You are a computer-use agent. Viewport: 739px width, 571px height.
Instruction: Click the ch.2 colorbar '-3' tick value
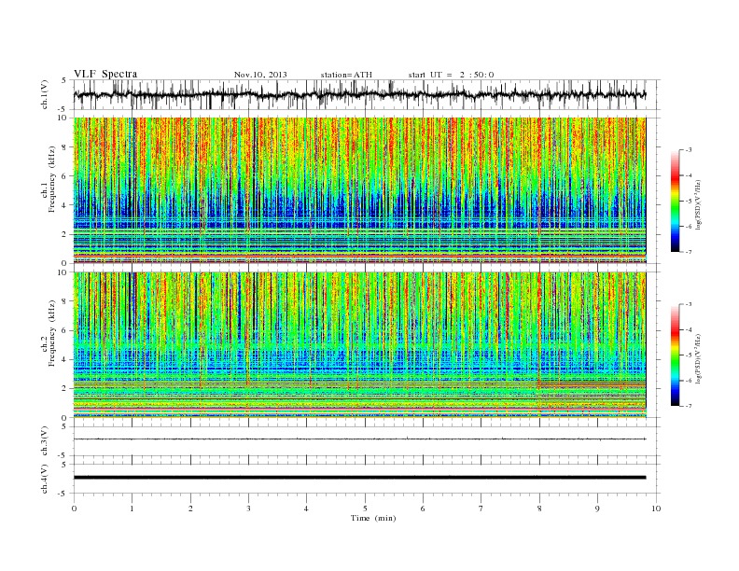(689, 304)
